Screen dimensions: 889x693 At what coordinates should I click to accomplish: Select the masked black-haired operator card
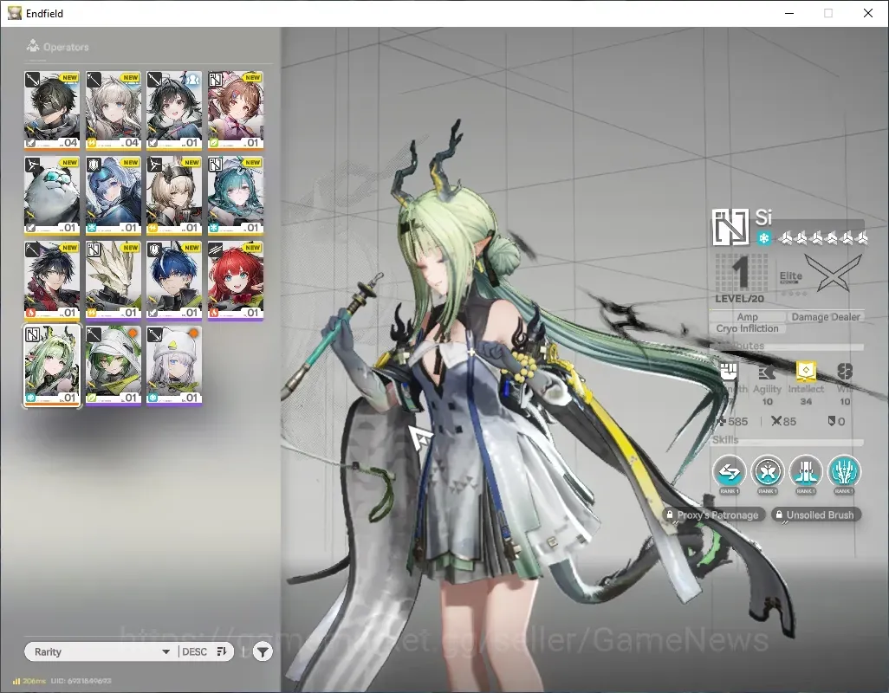pos(52,111)
